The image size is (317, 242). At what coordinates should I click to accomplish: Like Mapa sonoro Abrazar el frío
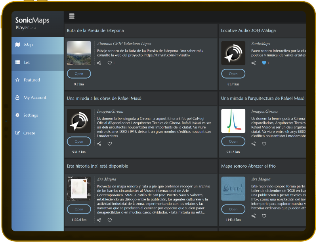(264, 216)
